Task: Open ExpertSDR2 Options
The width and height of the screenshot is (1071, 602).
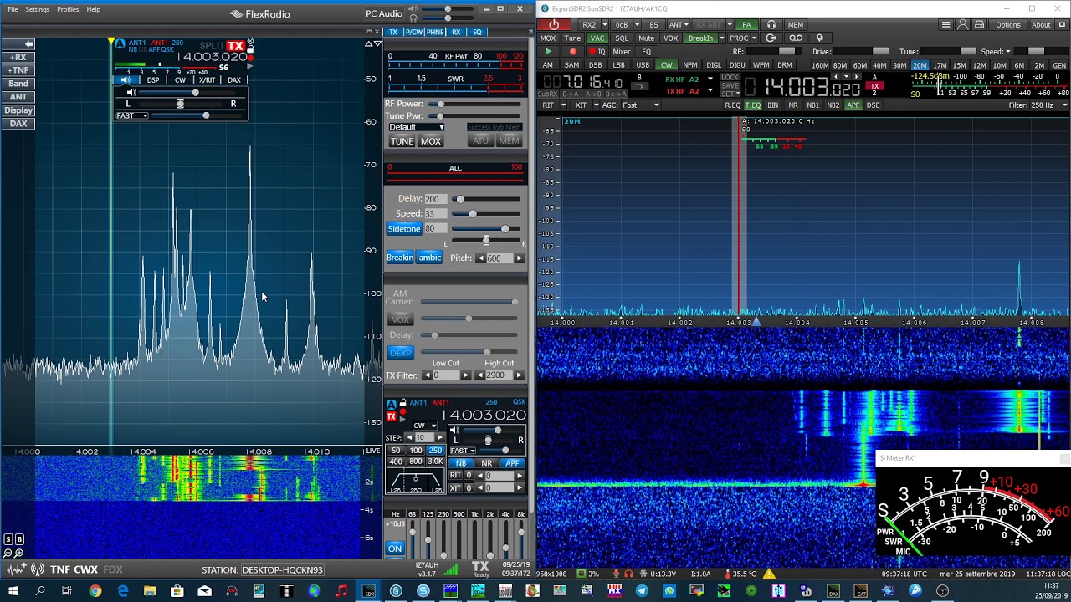Action: tap(1007, 25)
